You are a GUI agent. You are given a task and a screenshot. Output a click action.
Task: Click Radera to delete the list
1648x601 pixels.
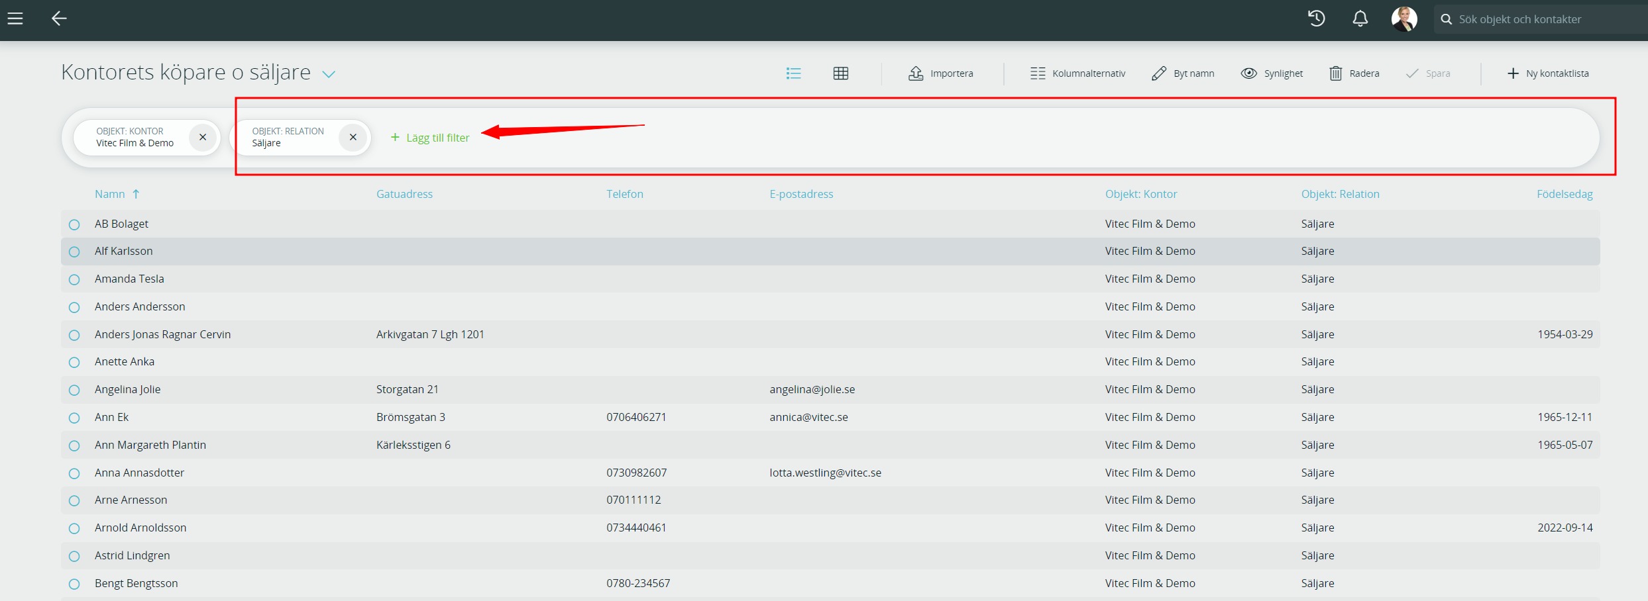[x=1354, y=73]
